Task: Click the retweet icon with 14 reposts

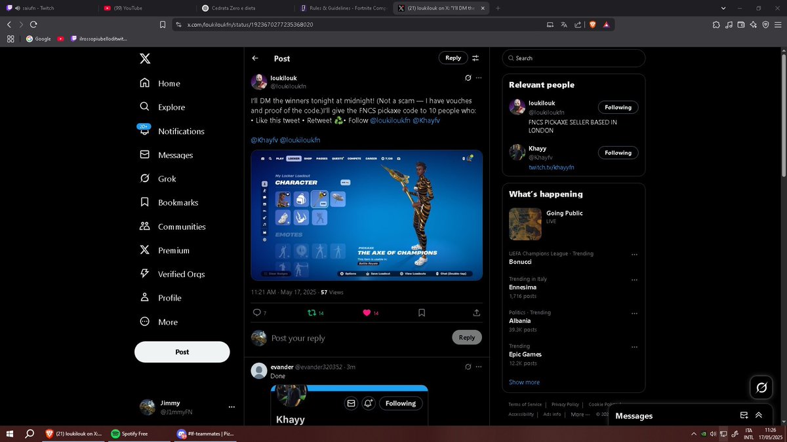Action: point(312,313)
